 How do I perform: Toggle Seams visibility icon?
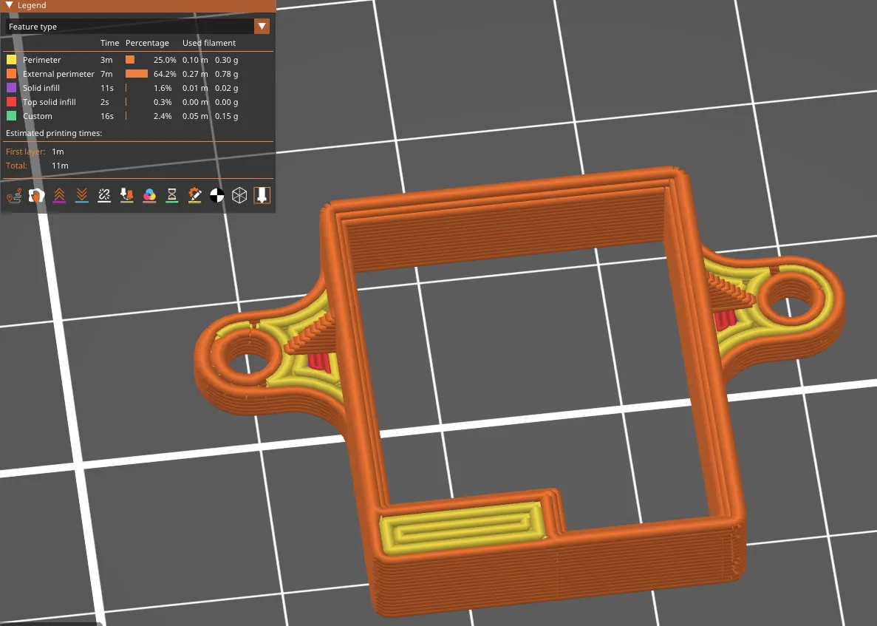[104, 195]
